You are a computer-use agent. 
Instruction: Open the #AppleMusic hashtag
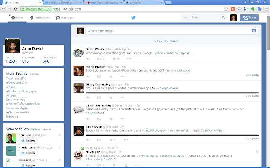point(170,88)
